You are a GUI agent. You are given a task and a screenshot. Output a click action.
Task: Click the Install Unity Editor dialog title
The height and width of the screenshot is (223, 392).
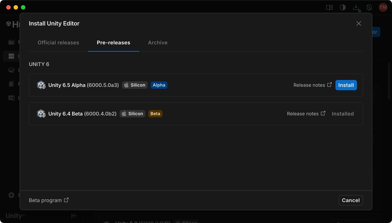(54, 23)
